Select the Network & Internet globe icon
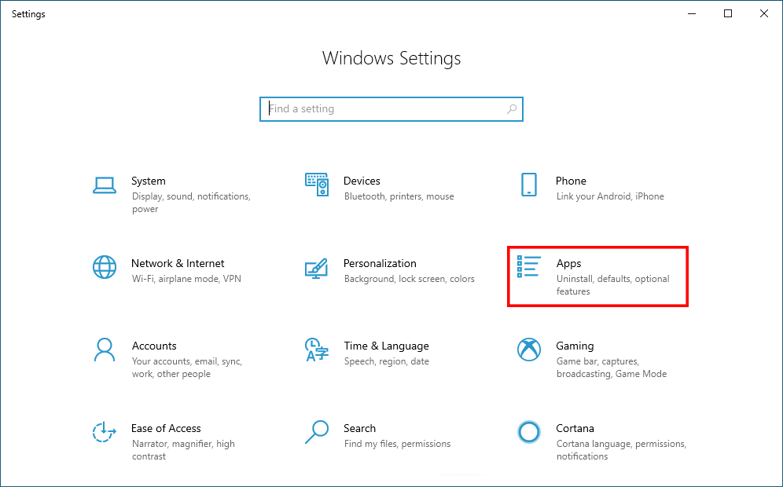The width and height of the screenshot is (783, 487). pos(105,267)
